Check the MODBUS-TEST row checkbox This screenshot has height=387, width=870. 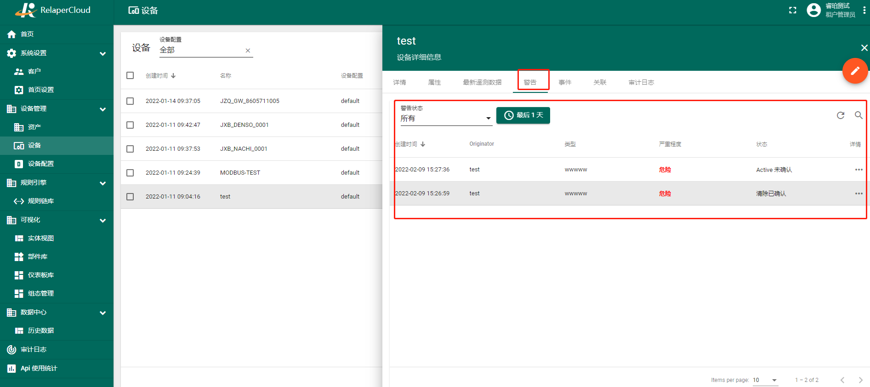pos(130,173)
